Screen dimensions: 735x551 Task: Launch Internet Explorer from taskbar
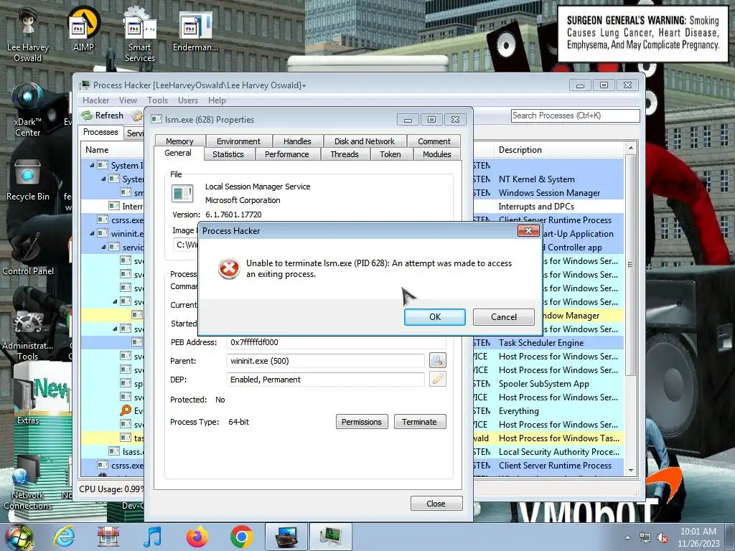(64, 537)
